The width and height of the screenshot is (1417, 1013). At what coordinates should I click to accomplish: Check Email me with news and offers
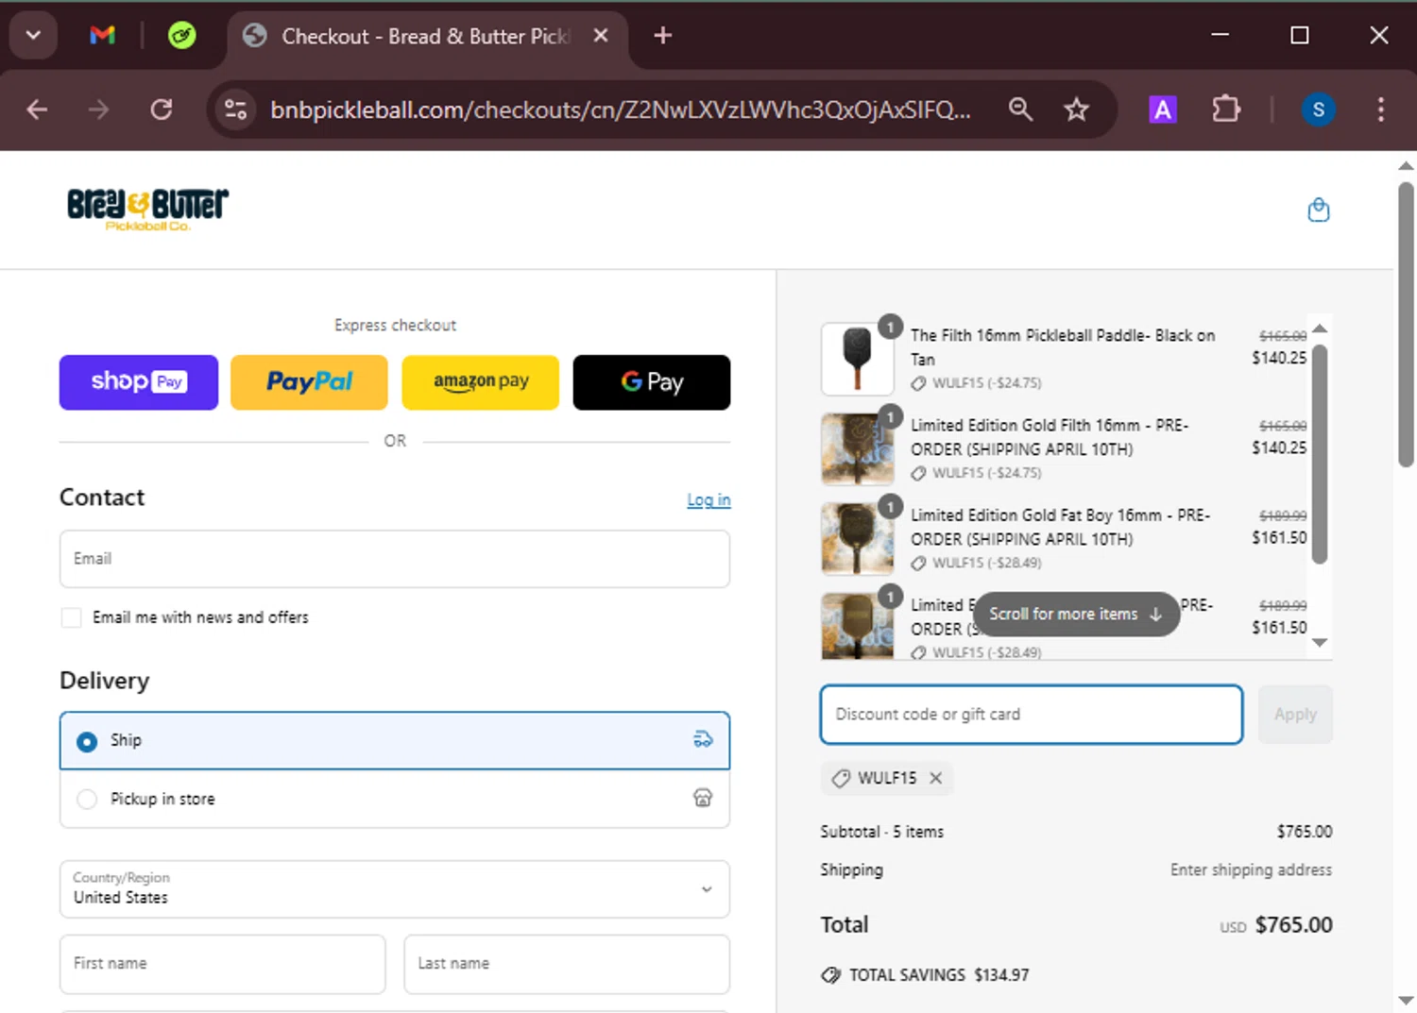point(71,617)
